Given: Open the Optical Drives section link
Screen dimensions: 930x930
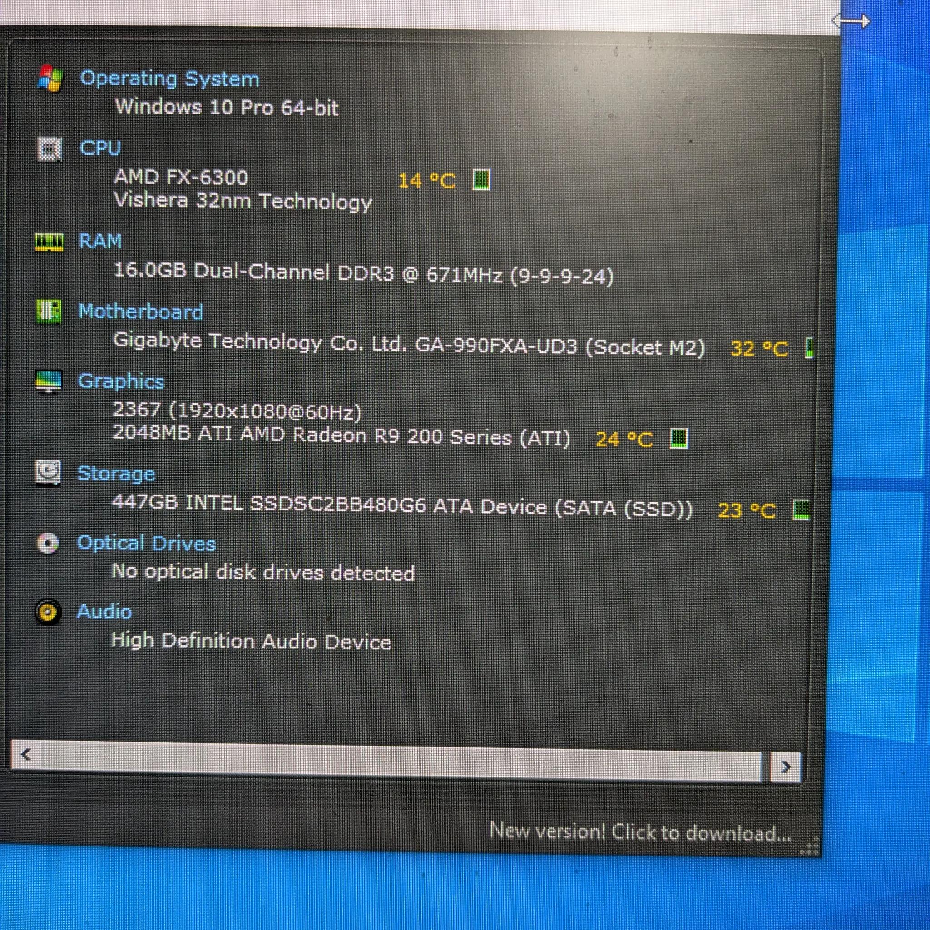Looking at the screenshot, I should [146, 544].
